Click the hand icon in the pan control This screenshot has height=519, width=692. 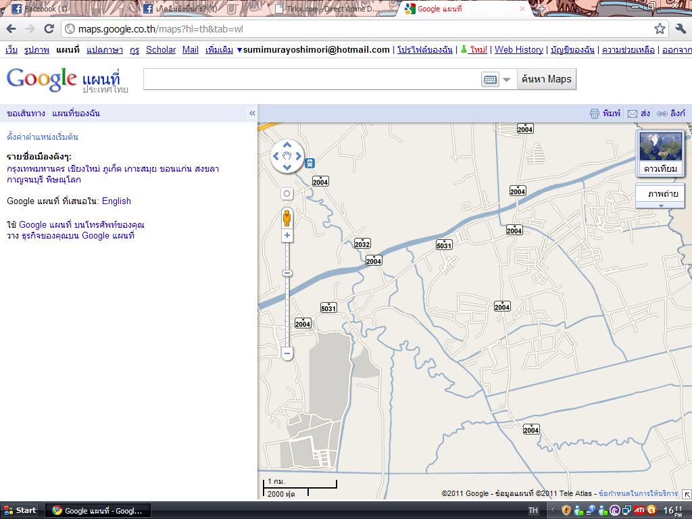[287, 156]
